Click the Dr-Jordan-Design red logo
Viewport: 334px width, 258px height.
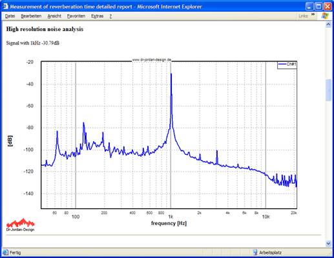21,225
